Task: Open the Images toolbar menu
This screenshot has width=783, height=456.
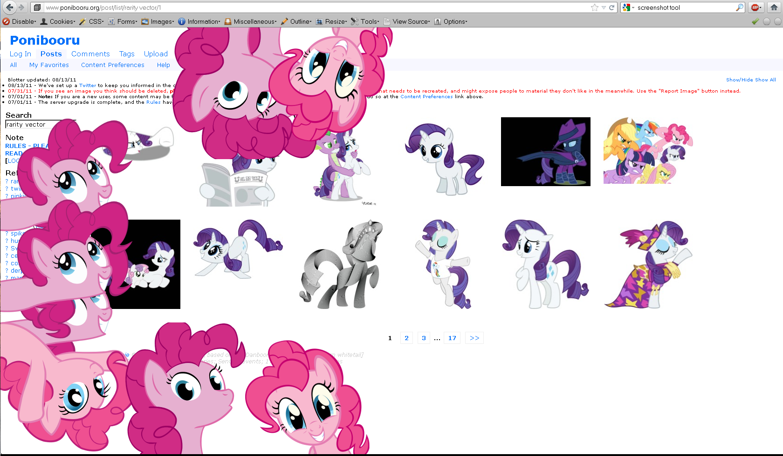Action: tap(158, 21)
